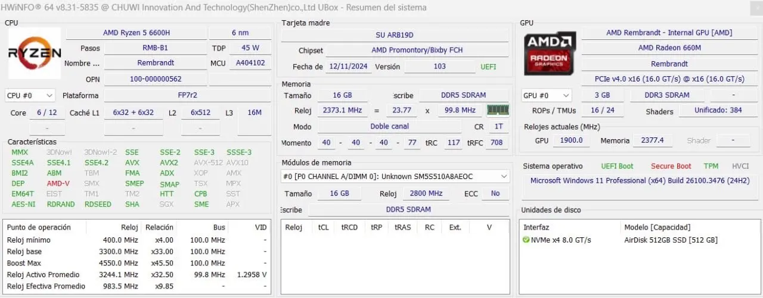Click the AVX2 feature flag
The width and height of the screenshot is (763, 298).
[169, 162]
